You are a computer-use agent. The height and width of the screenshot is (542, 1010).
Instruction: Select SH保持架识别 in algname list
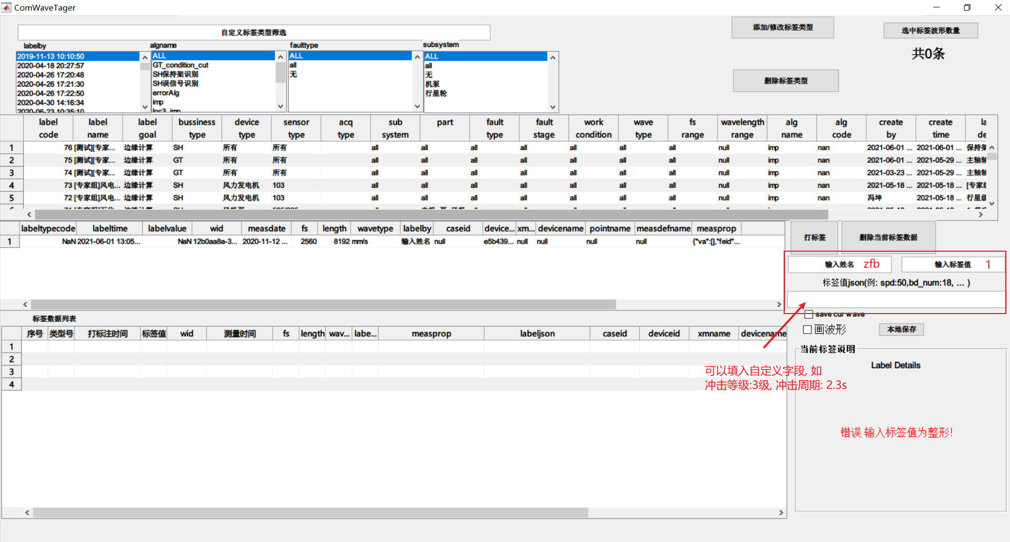[213, 74]
